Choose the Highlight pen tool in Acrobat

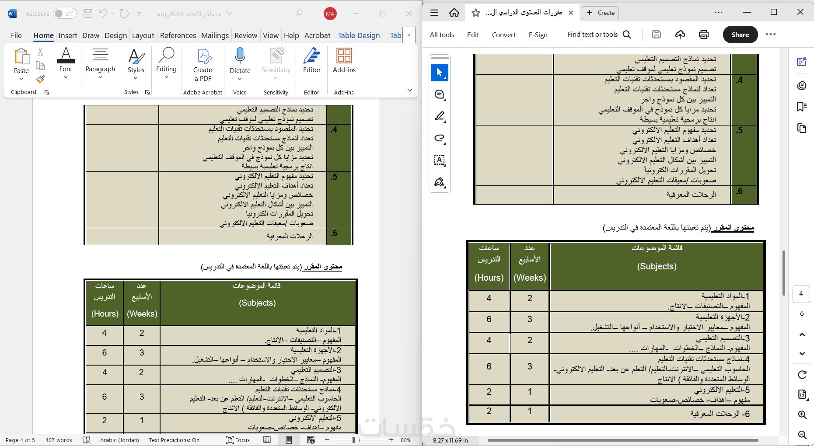(x=440, y=116)
